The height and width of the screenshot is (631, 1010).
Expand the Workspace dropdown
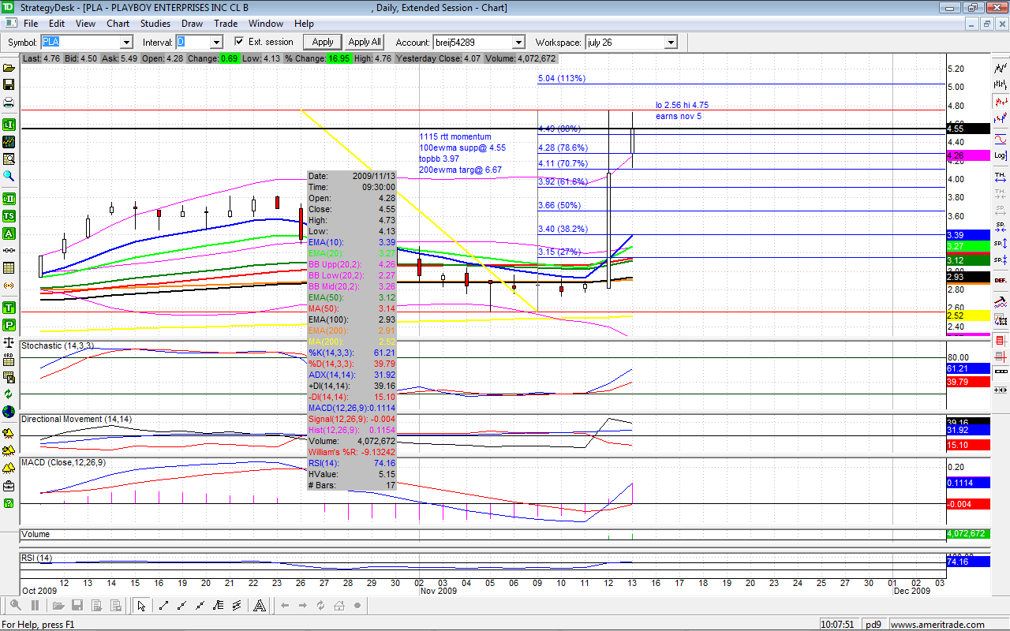(671, 42)
